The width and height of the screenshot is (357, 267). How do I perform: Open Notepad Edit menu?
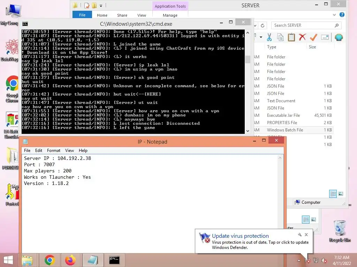coord(38,151)
